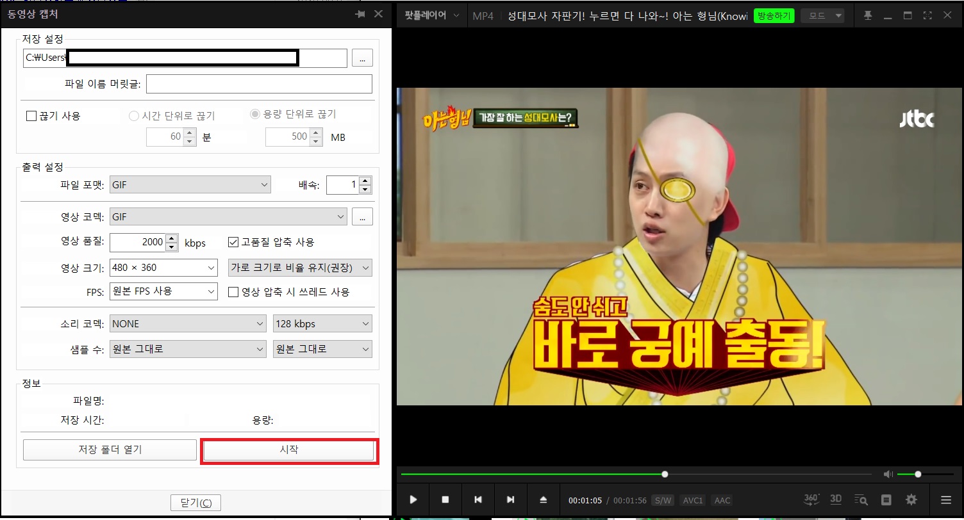The width and height of the screenshot is (964, 520).
Task: Click the S/W decoder indicator
Action: (x=663, y=500)
